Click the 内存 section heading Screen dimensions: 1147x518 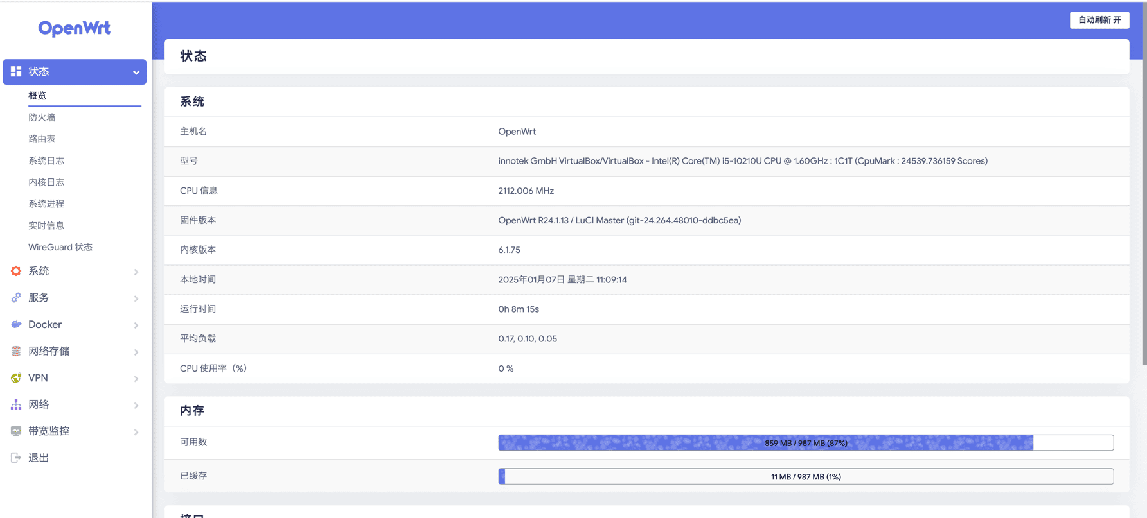192,410
